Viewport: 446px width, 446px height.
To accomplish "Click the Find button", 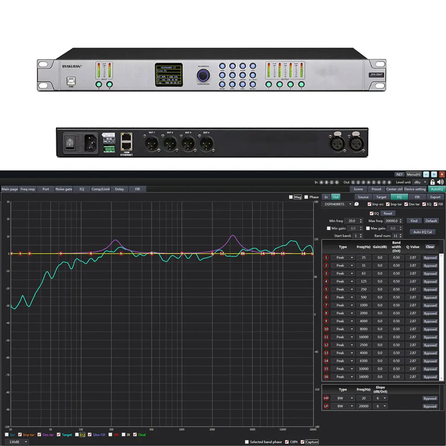I will [x=414, y=221].
